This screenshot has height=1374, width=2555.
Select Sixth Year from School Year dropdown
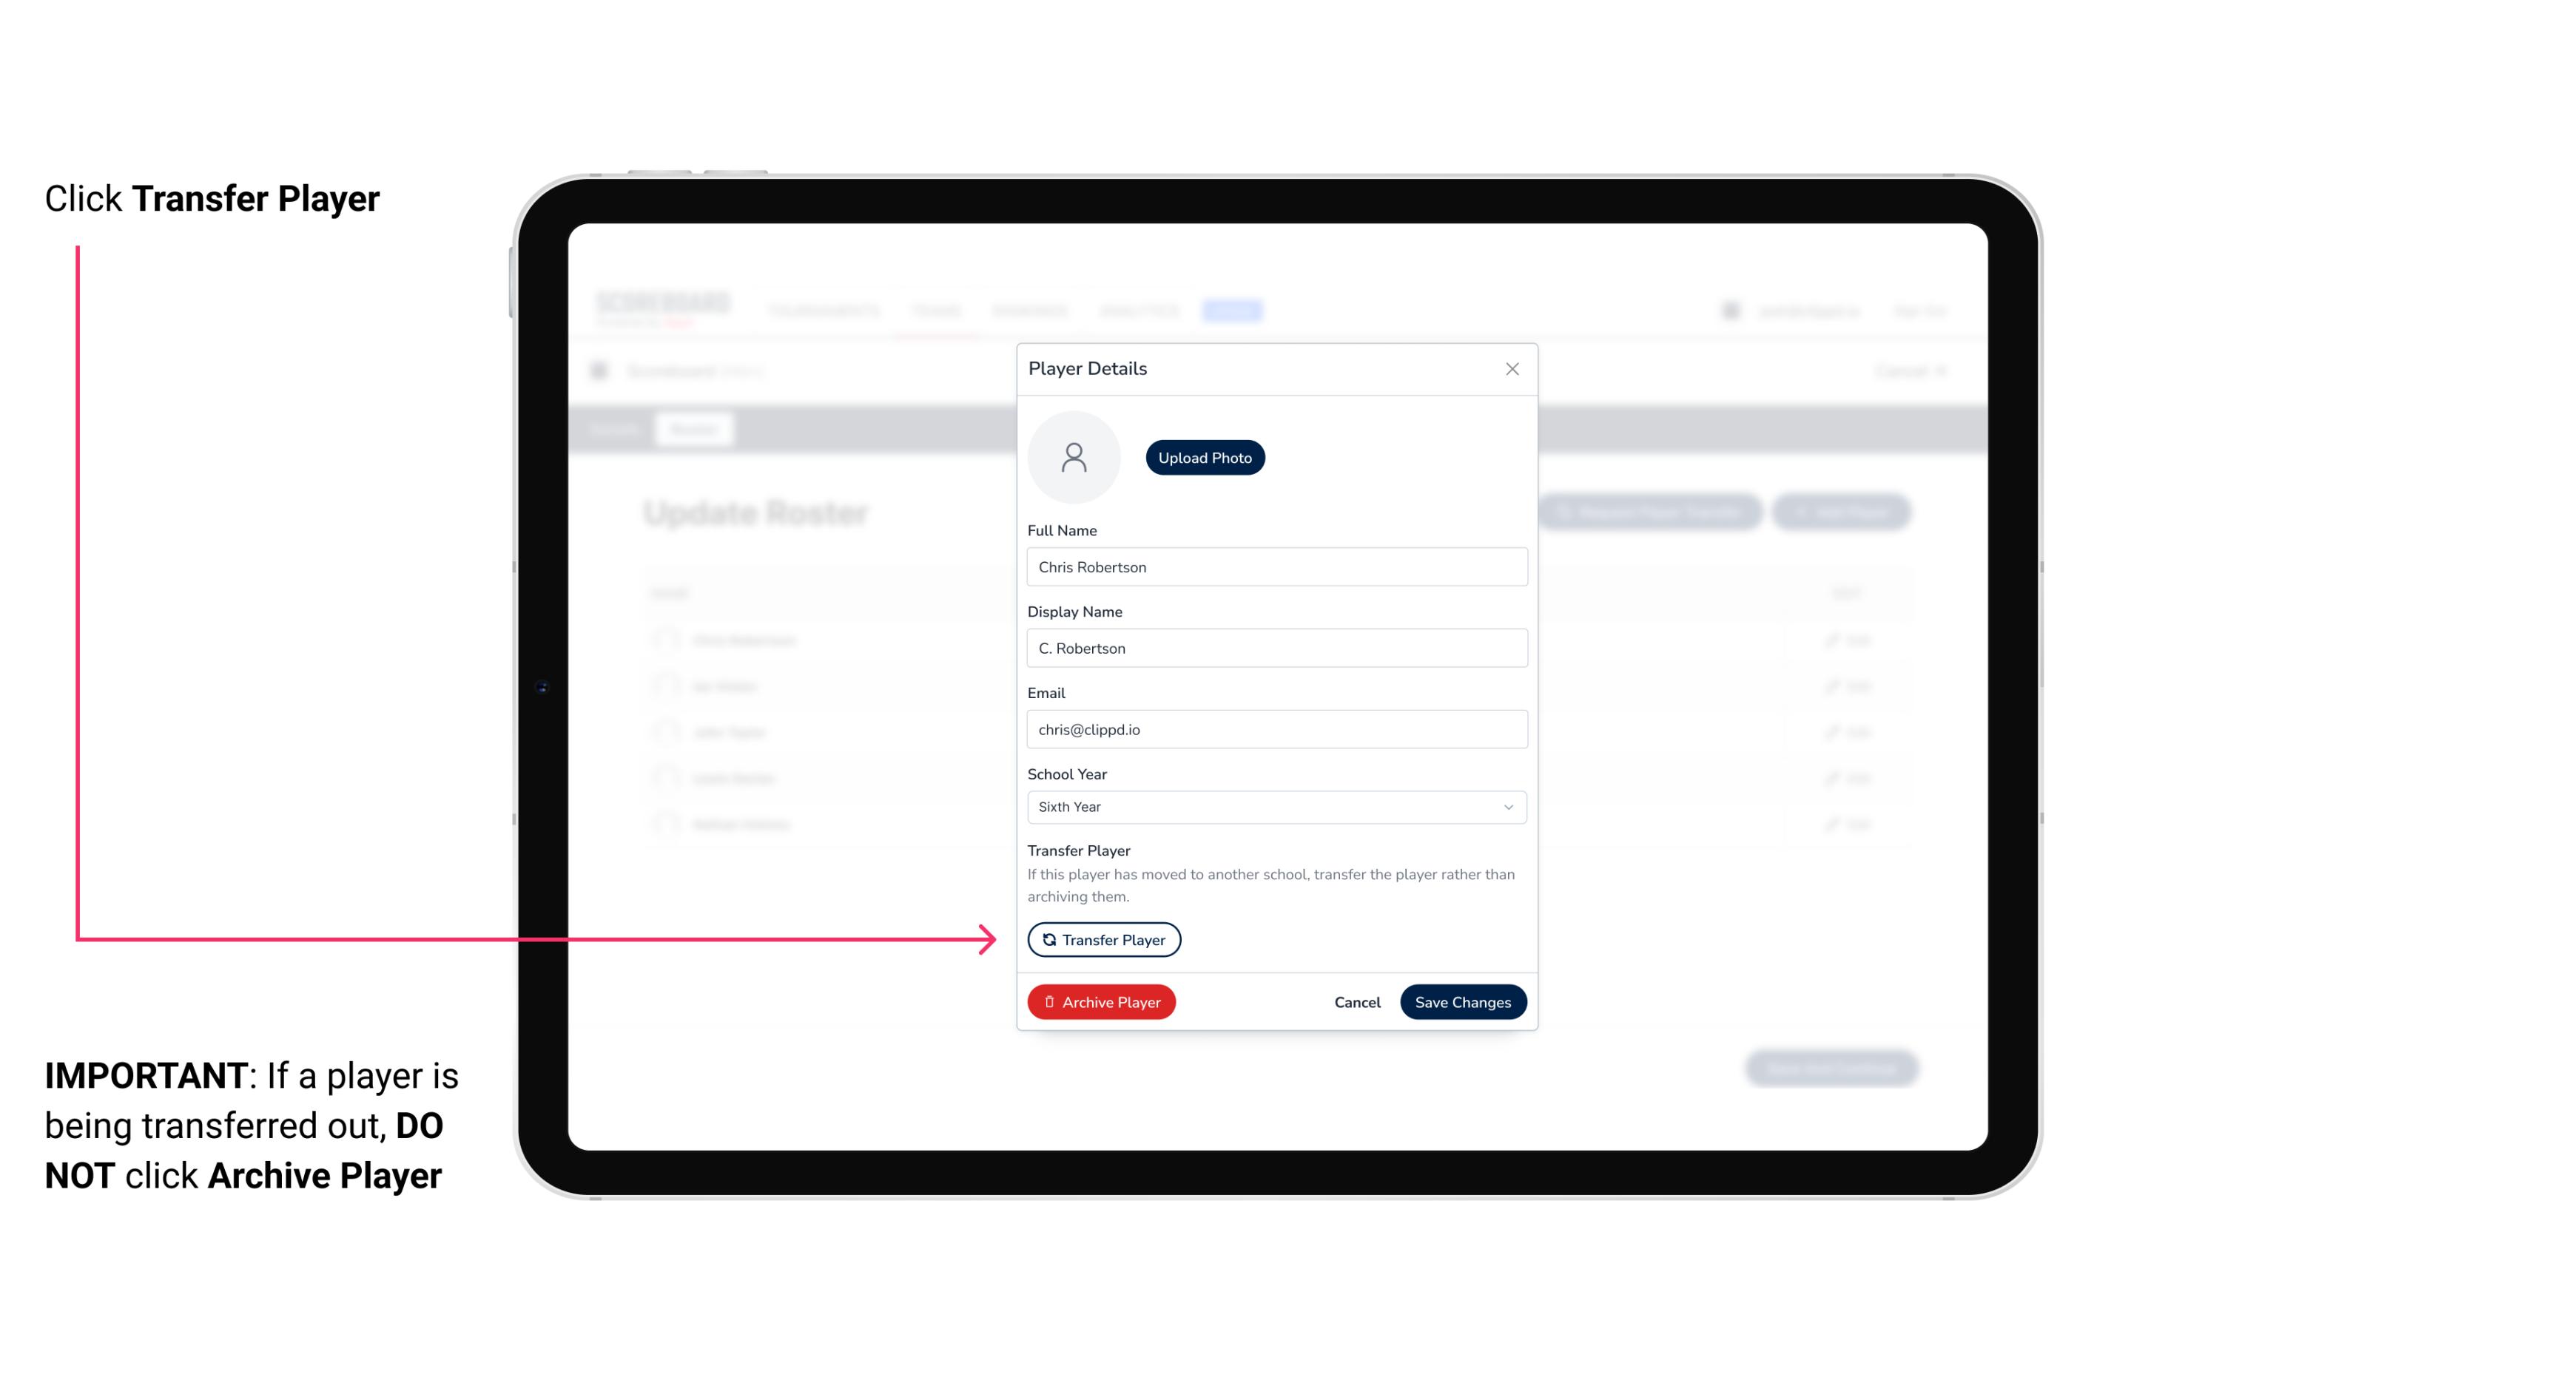(x=1273, y=805)
